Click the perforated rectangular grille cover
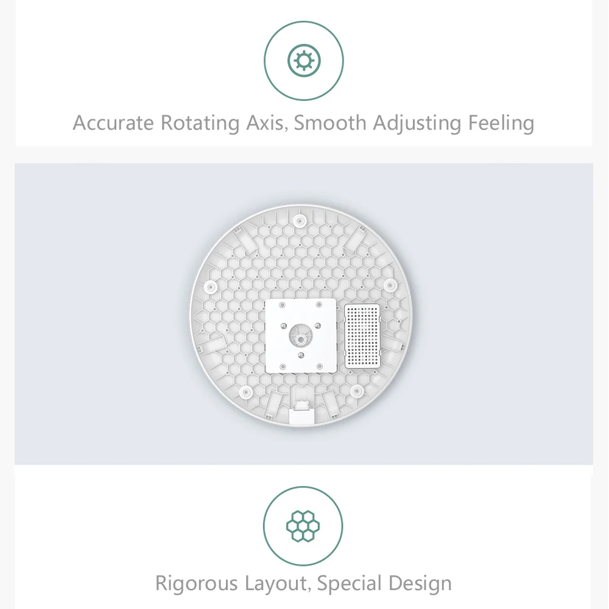This screenshot has width=609, height=609. pos(362,336)
